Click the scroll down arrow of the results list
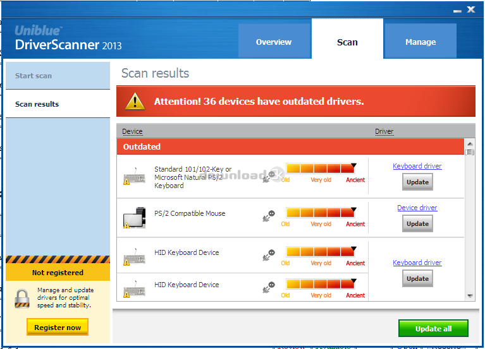 470,296
